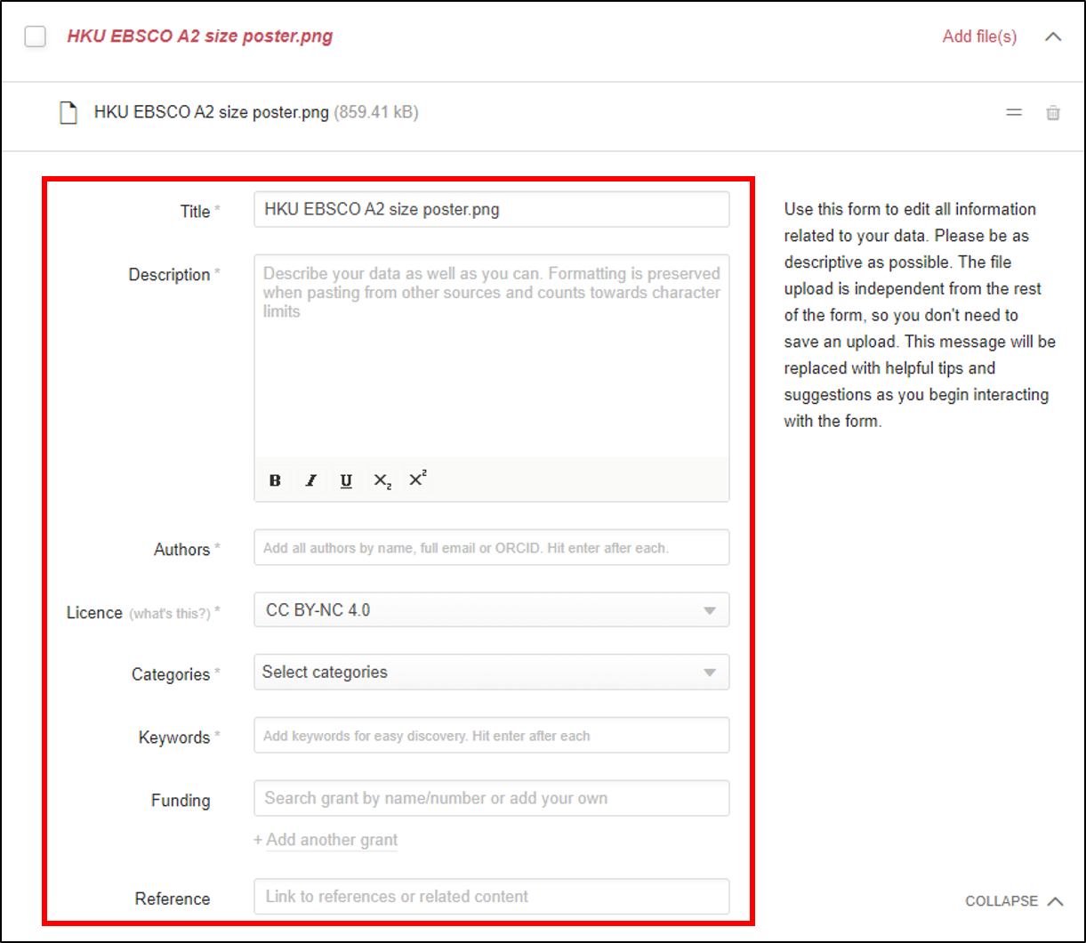Apply bold formatting in description

tap(275, 480)
